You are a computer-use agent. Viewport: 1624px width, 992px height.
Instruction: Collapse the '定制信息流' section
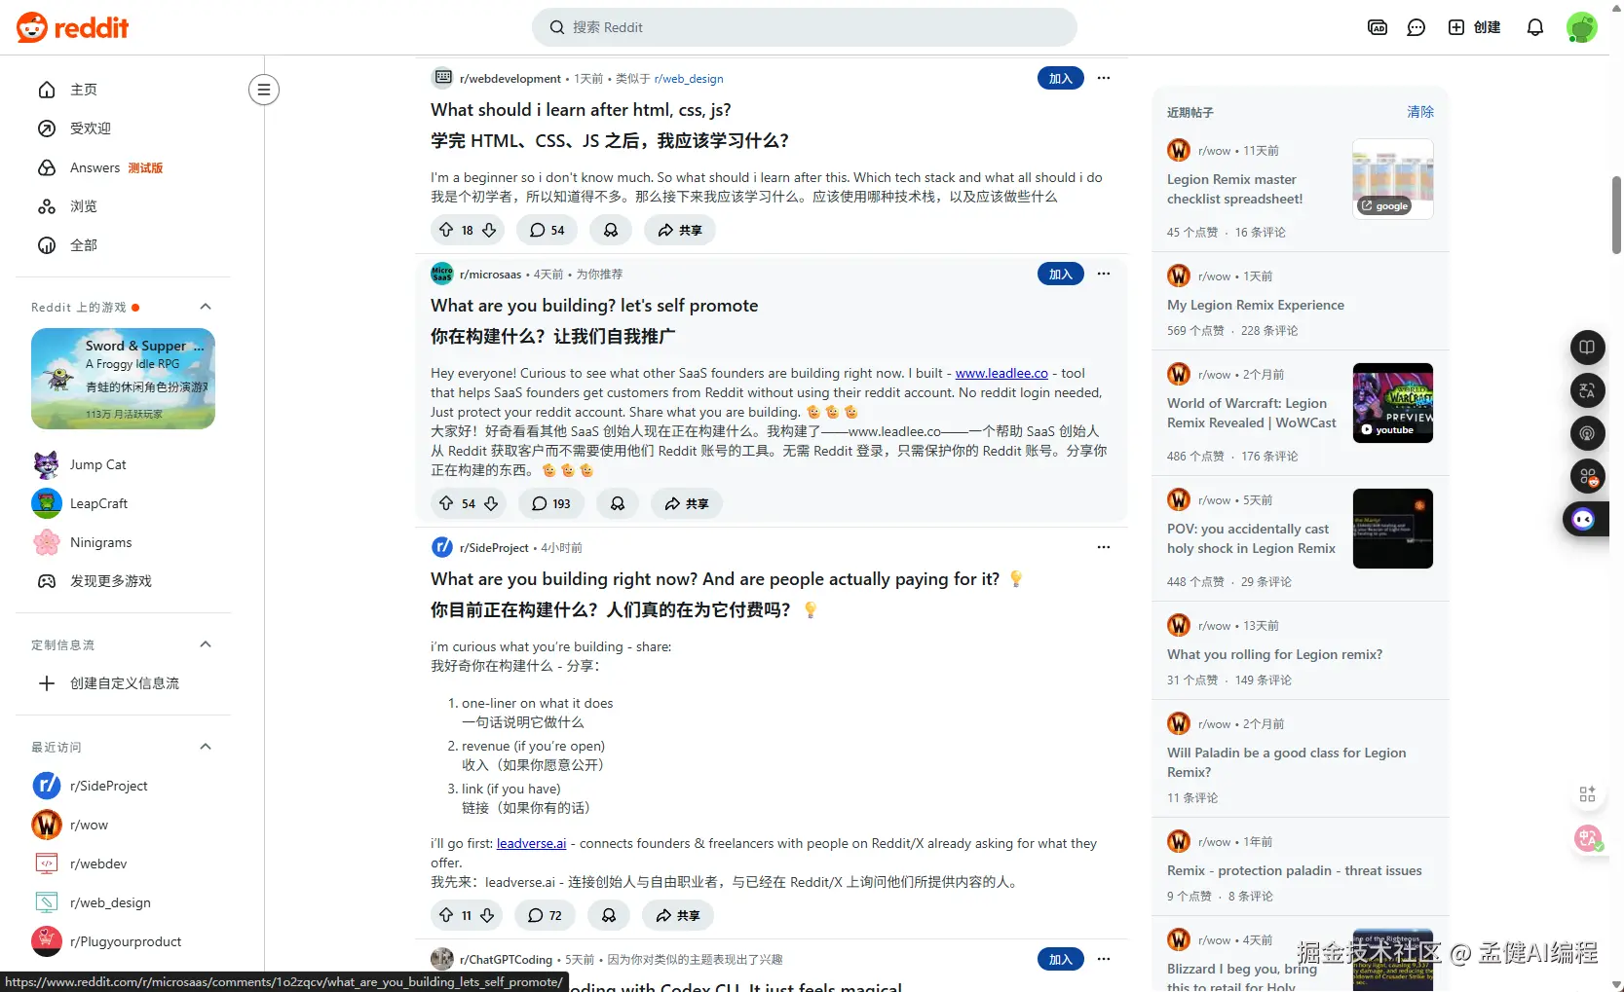206,644
